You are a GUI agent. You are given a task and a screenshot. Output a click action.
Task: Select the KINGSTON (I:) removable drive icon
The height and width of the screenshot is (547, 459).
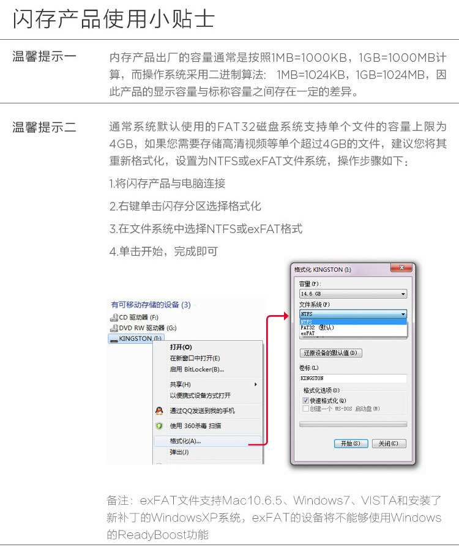coord(114,339)
